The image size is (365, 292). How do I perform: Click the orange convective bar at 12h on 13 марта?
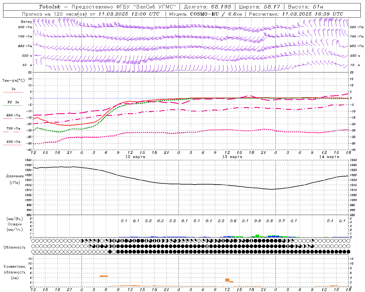coord(227,280)
